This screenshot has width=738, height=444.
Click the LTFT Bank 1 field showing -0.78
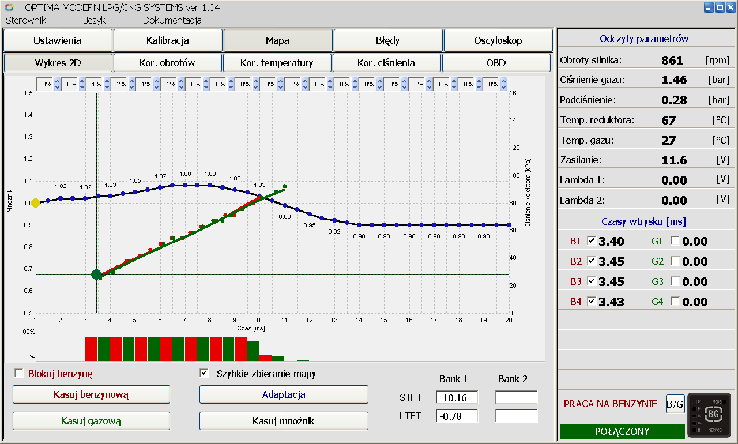457,416
